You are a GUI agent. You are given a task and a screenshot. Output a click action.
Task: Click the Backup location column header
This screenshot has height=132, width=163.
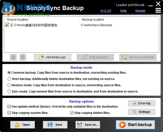pyautogui.click(x=117, y=20)
